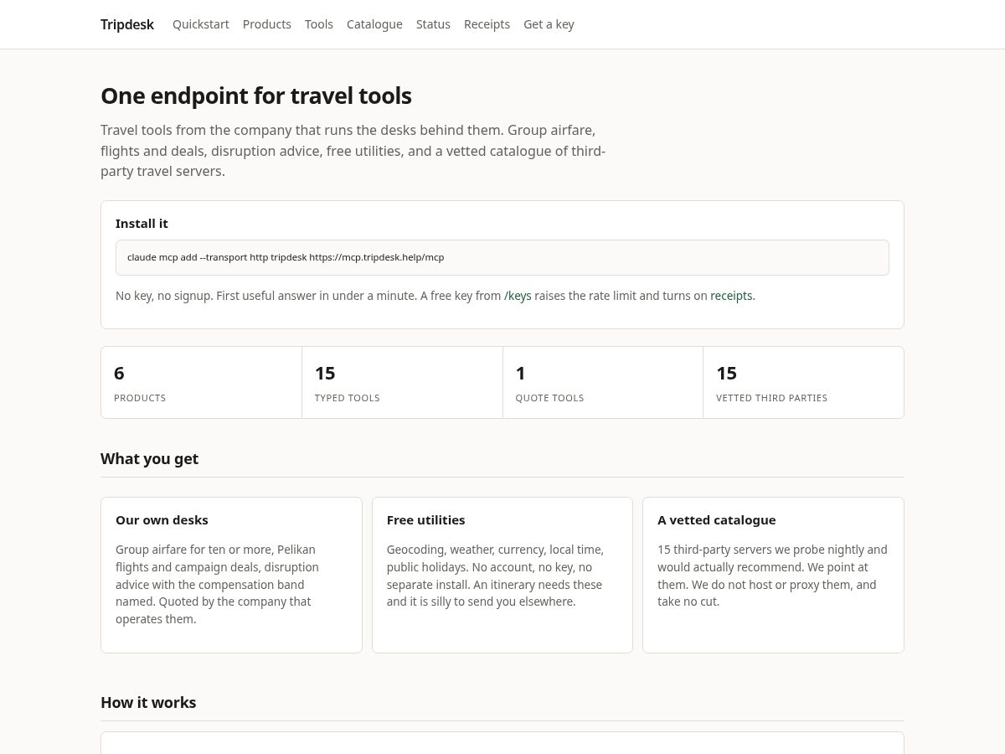Go to the Products nav item

point(267,24)
